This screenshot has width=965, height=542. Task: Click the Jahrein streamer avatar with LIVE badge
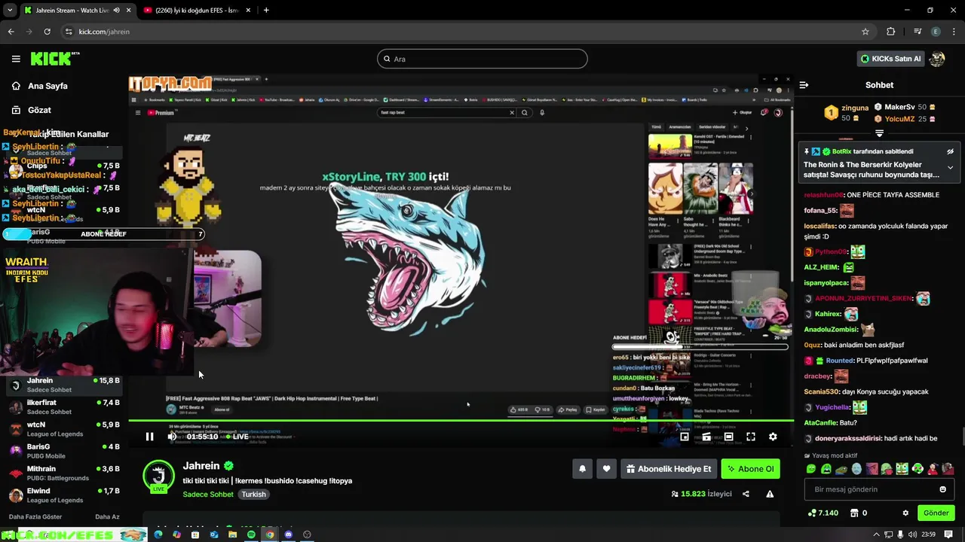coord(158,476)
